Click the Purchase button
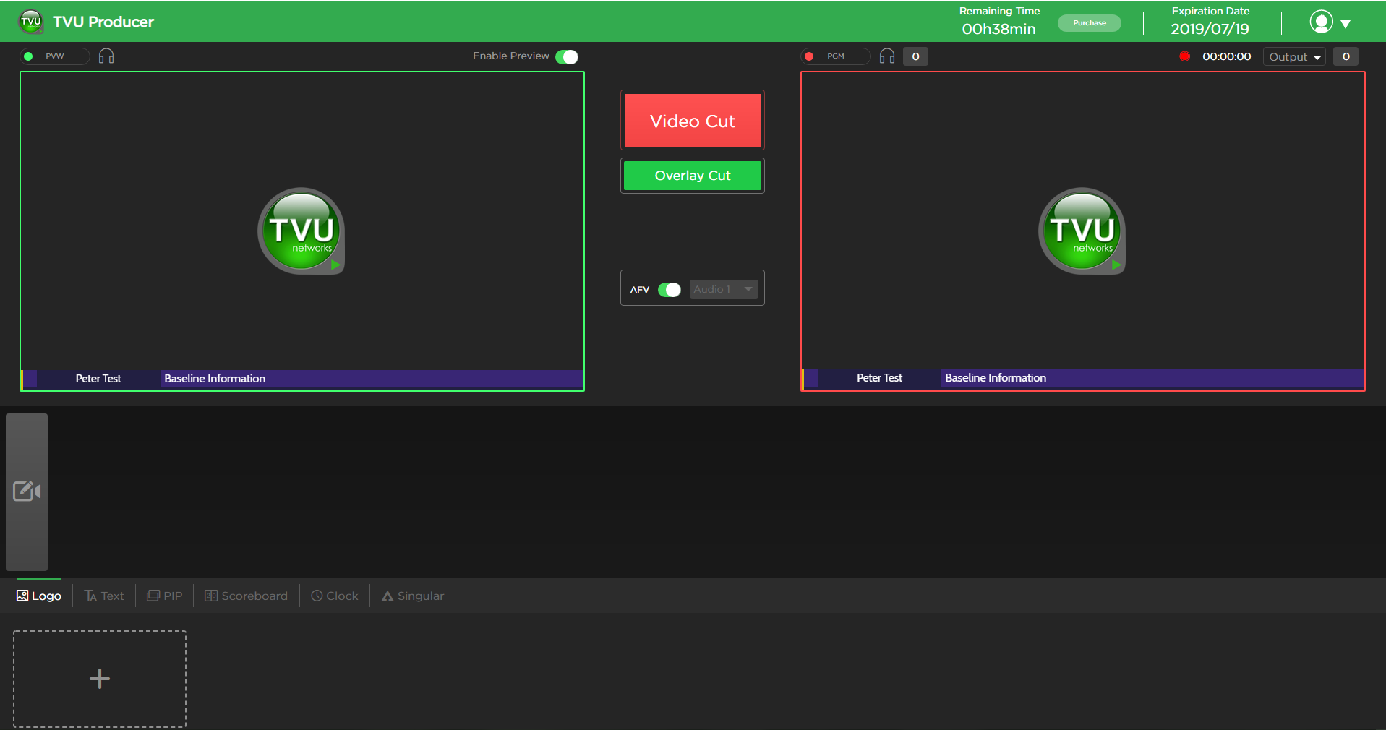 click(x=1089, y=23)
